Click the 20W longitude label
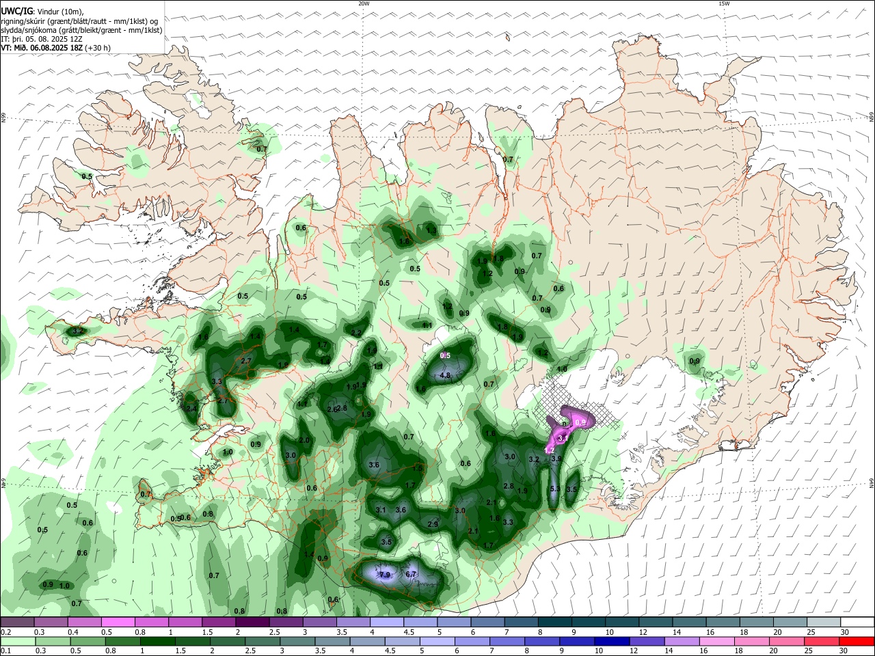This screenshot has width=875, height=656. point(364,3)
